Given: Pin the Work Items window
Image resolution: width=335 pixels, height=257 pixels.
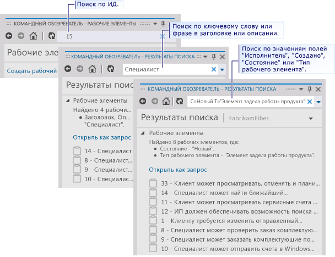Looking at the screenshot, I should coord(163,24).
